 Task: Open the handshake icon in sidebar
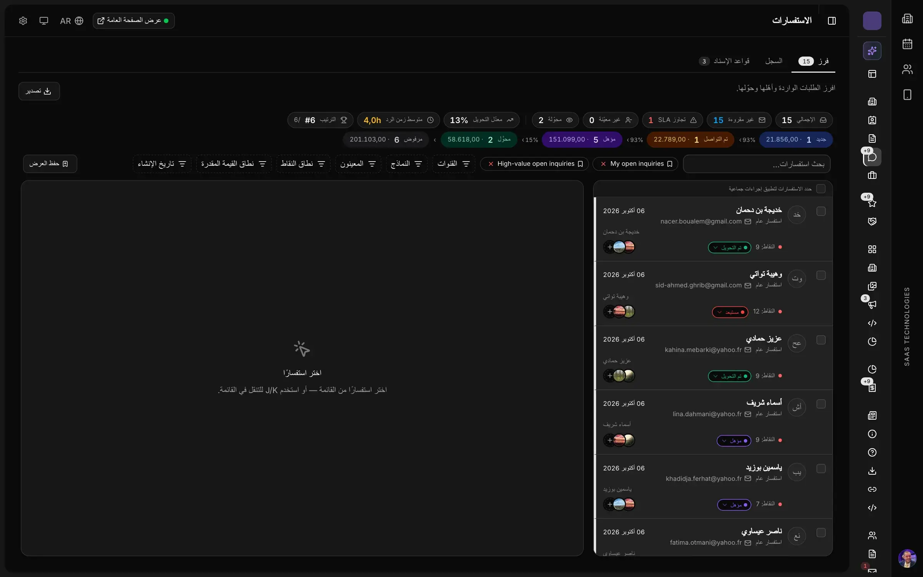(872, 222)
